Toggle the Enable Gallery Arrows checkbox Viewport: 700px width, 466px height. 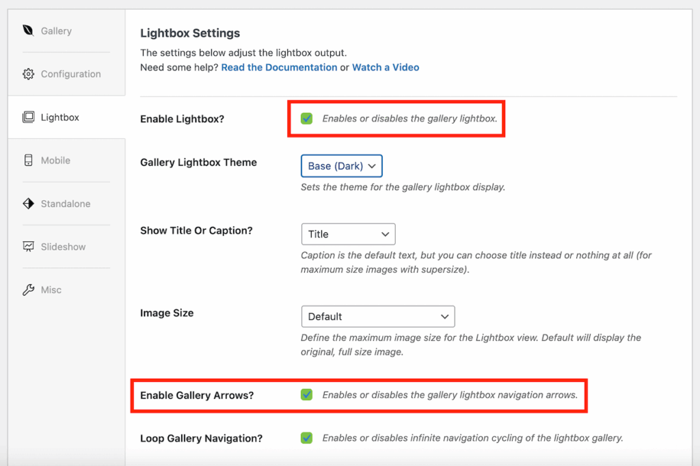coord(306,395)
